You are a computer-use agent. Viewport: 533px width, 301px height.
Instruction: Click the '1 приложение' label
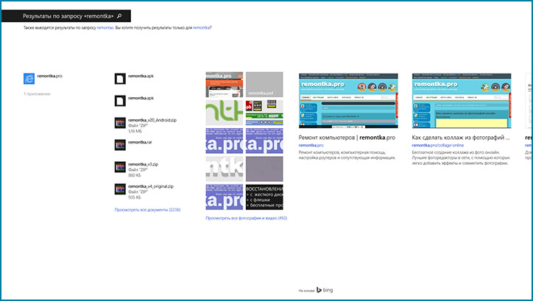(37, 94)
